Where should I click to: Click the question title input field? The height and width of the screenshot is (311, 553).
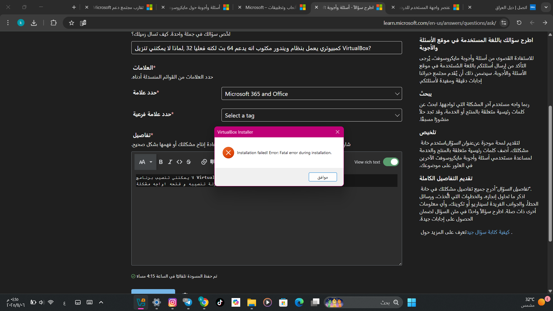point(266,48)
